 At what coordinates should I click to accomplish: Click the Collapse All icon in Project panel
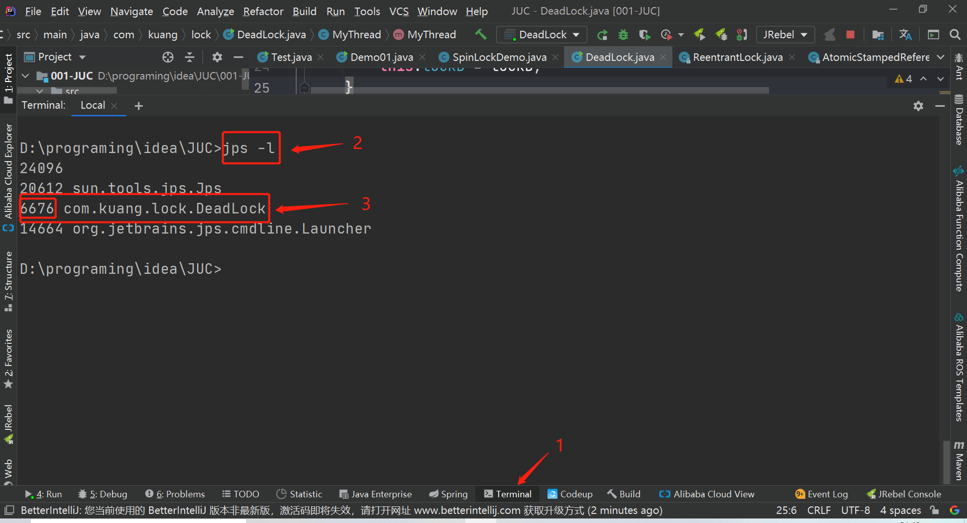(x=190, y=57)
